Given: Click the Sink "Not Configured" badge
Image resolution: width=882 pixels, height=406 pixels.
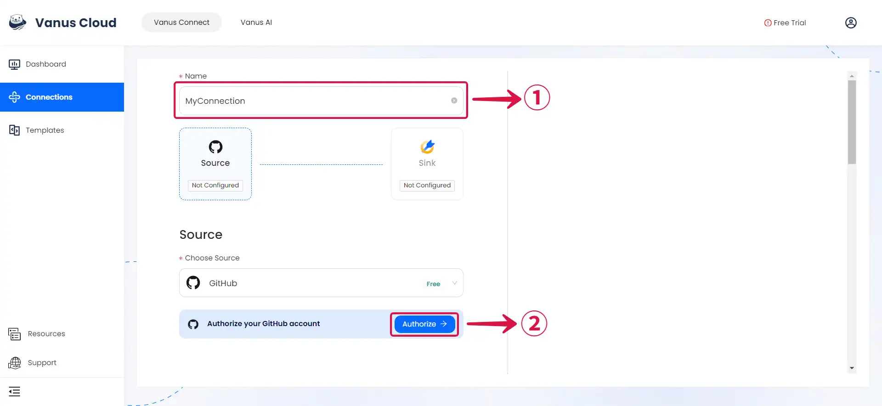Looking at the screenshot, I should tap(427, 186).
